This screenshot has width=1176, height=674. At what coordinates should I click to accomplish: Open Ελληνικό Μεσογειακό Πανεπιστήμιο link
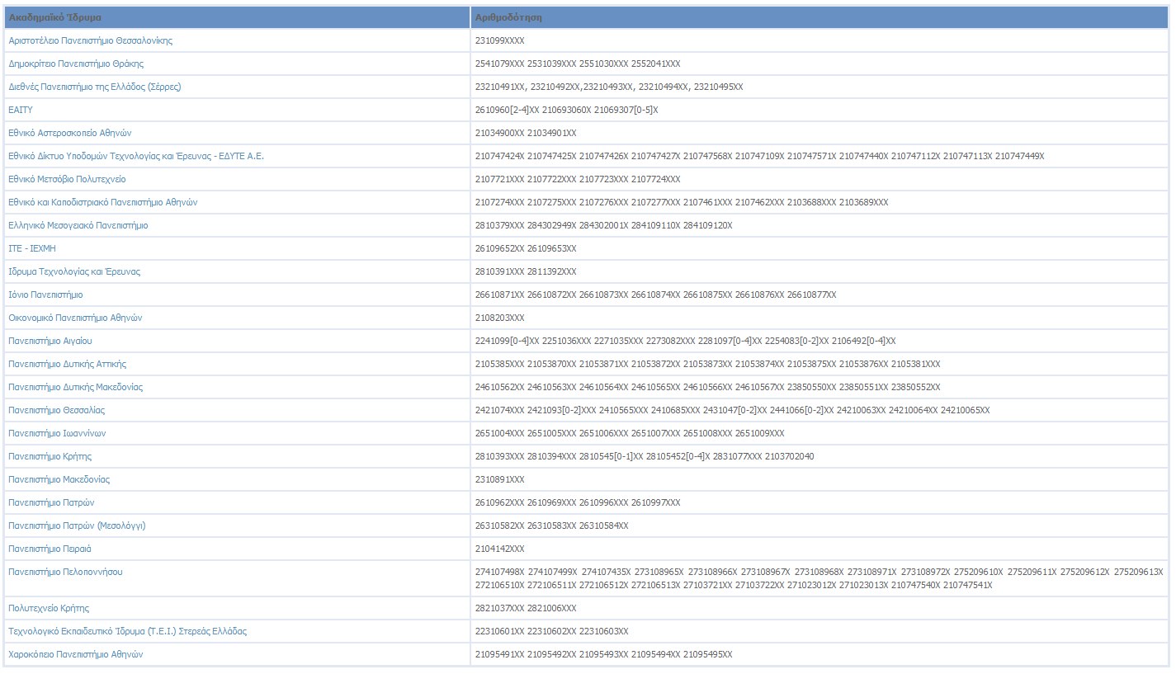point(78,225)
